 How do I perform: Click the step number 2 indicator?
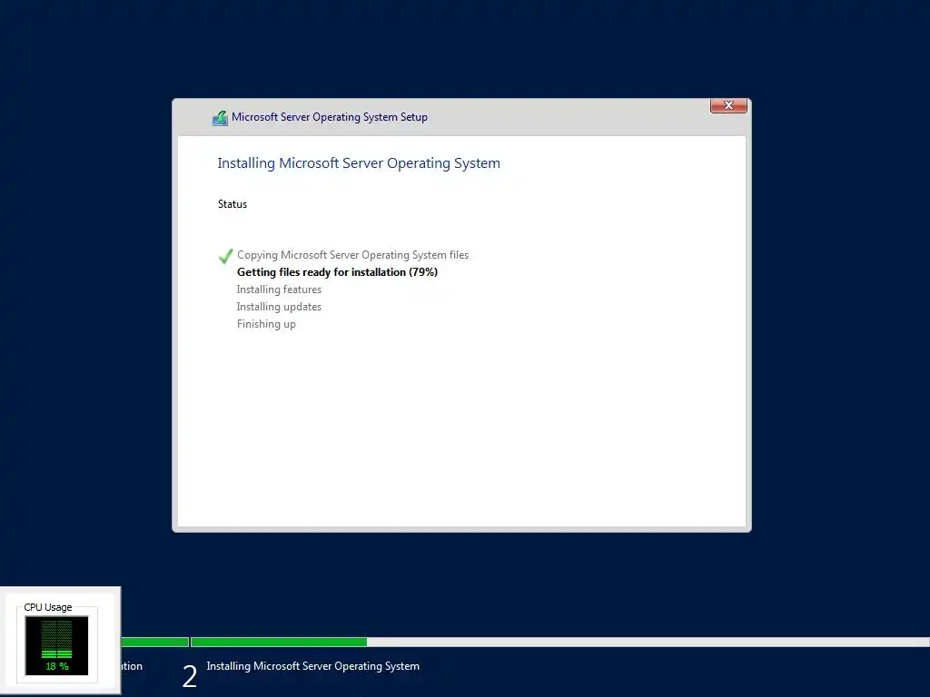pyautogui.click(x=190, y=676)
